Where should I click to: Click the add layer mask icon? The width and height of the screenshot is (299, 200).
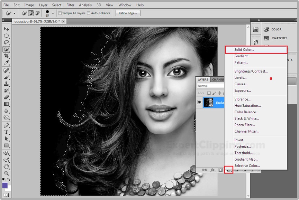(x=220, y=170)
